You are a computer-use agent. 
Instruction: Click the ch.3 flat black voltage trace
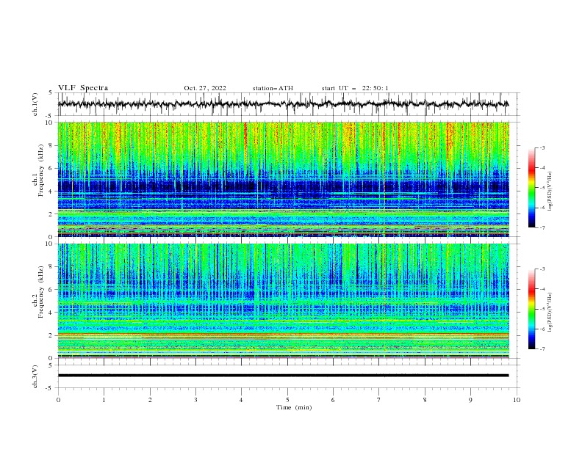pyautogui.click(x=283, y=376)
